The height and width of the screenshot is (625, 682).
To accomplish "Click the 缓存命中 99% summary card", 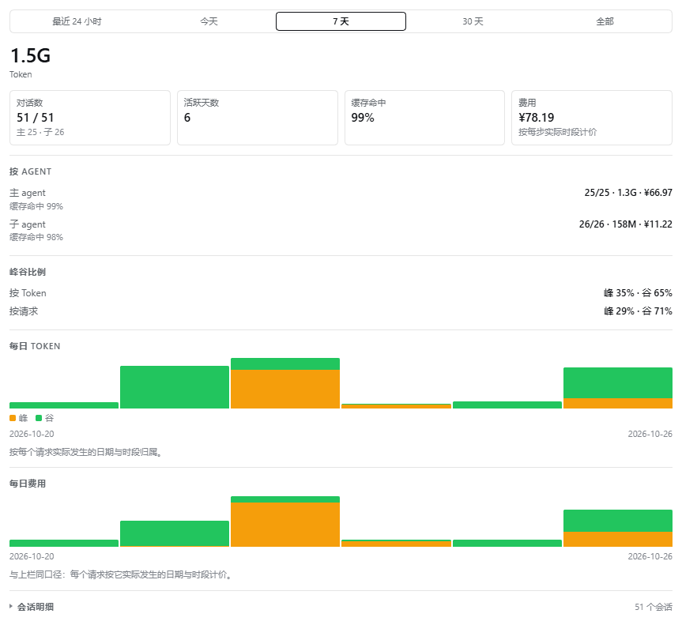I will point(424,118).
